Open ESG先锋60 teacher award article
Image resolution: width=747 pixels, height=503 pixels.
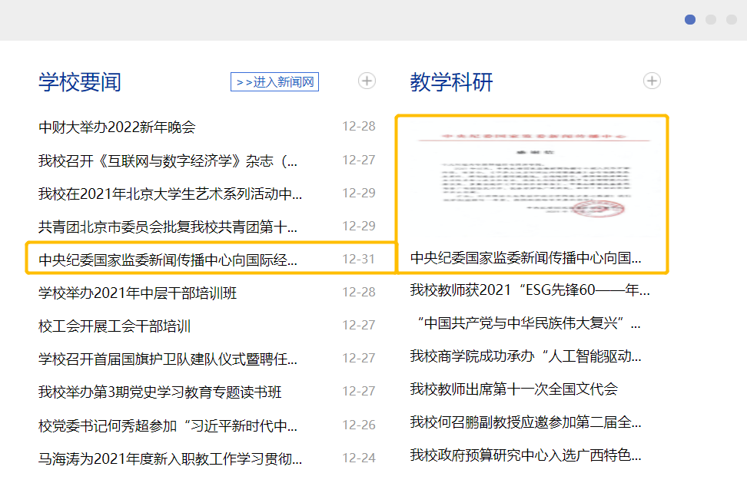tap(530, 290)
